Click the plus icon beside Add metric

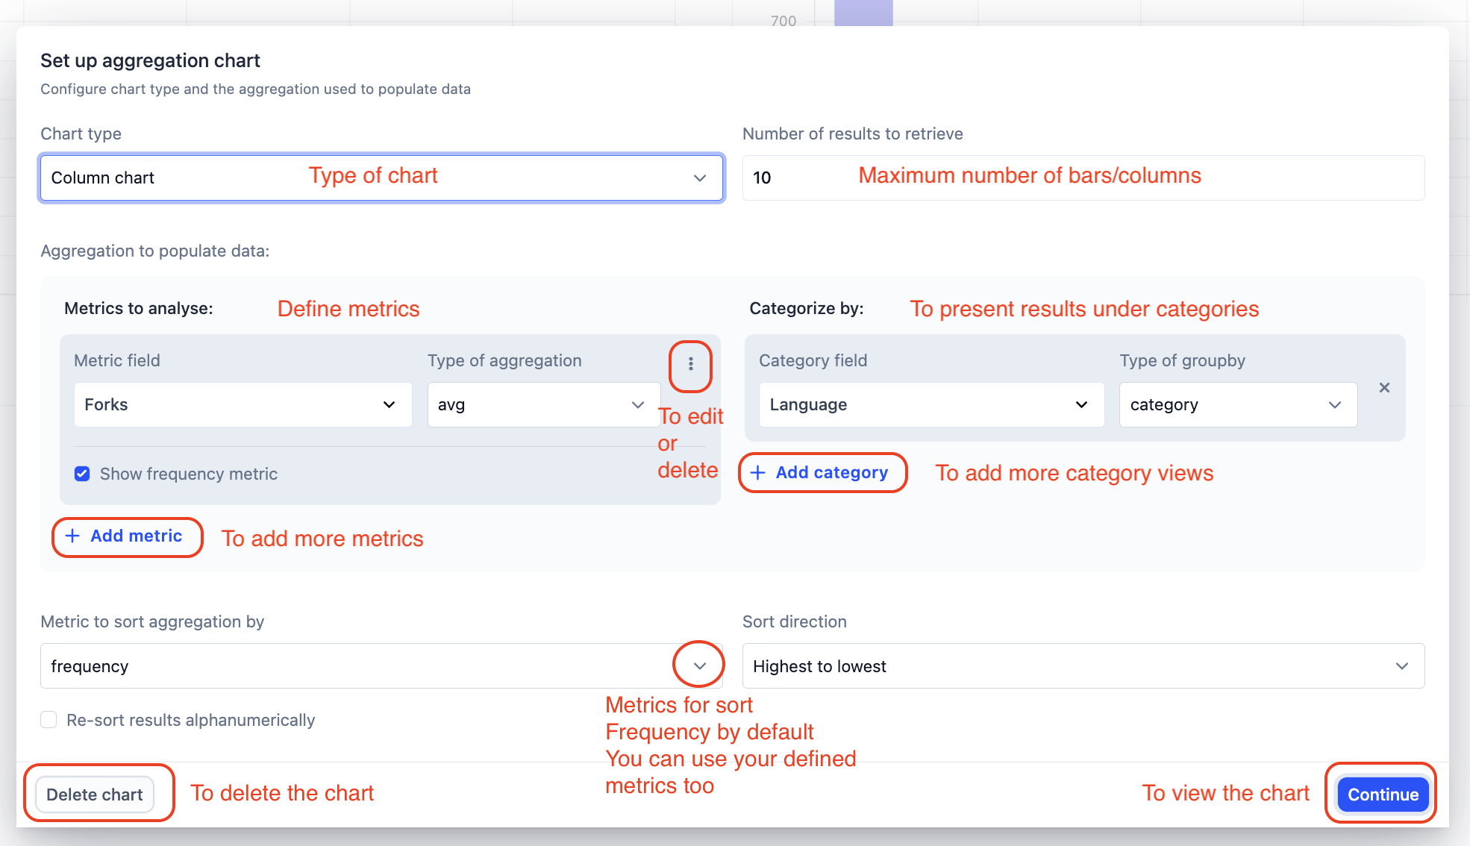point(72,536)
